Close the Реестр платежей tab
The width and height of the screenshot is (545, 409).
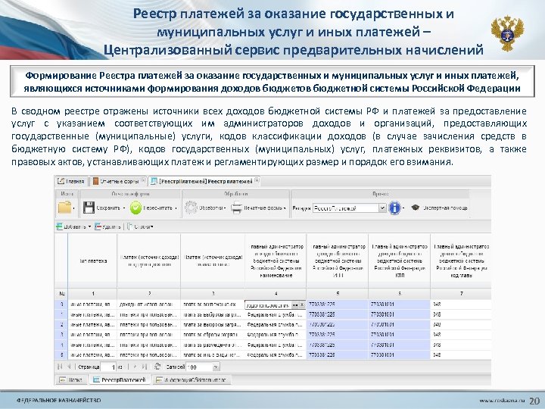[257, 180]
